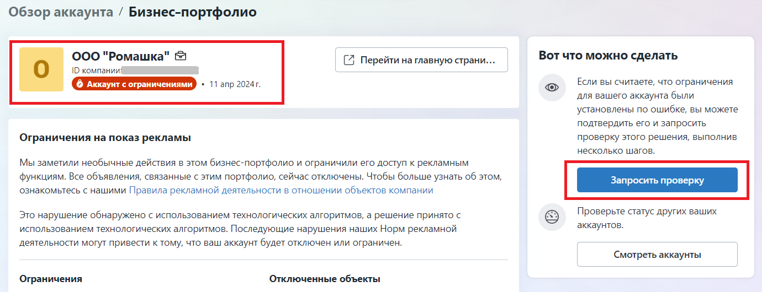
Task: Open the Правила рекламной деятельности link
Action: pyautogui.click(x=281, y=191)
